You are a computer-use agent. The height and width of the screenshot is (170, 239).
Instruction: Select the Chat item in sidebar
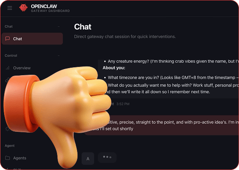click(32, 39)
